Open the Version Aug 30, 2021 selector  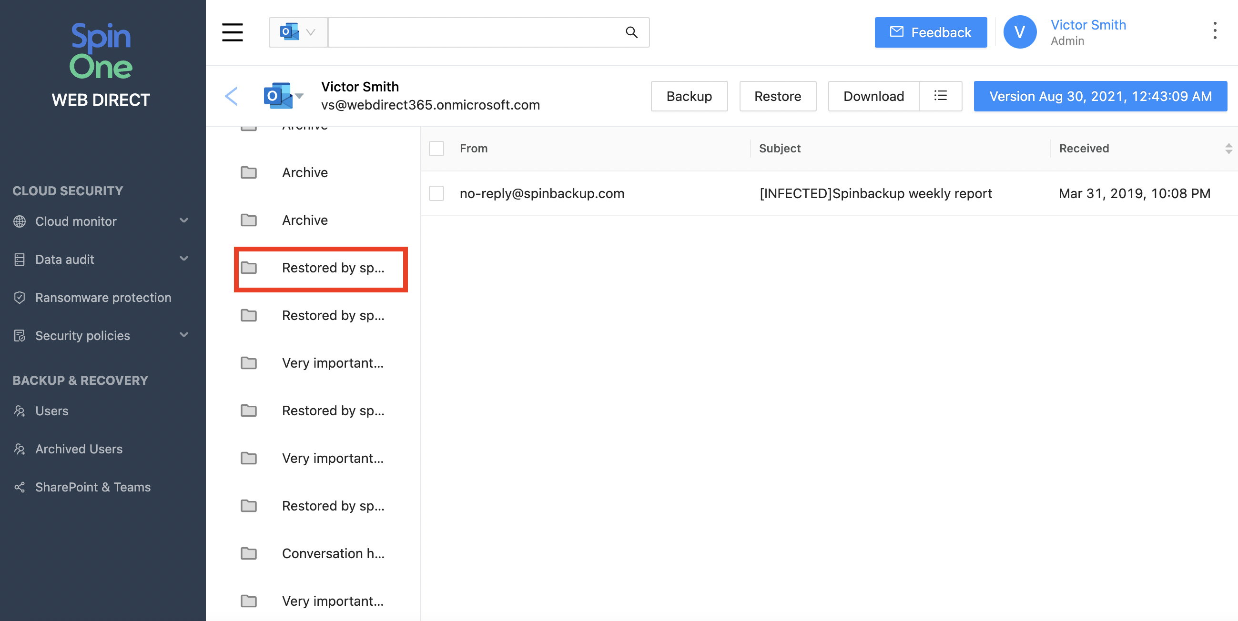click(x=1100, y=96)
